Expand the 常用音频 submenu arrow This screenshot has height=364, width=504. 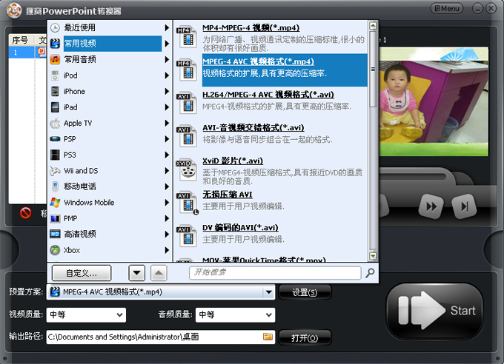click(167, 59)
